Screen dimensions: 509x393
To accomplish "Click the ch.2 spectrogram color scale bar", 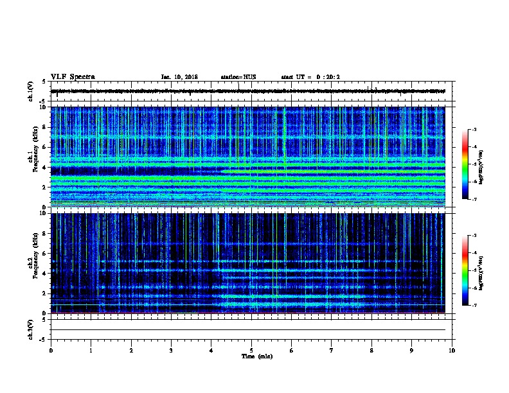I will tap(465, 270).
